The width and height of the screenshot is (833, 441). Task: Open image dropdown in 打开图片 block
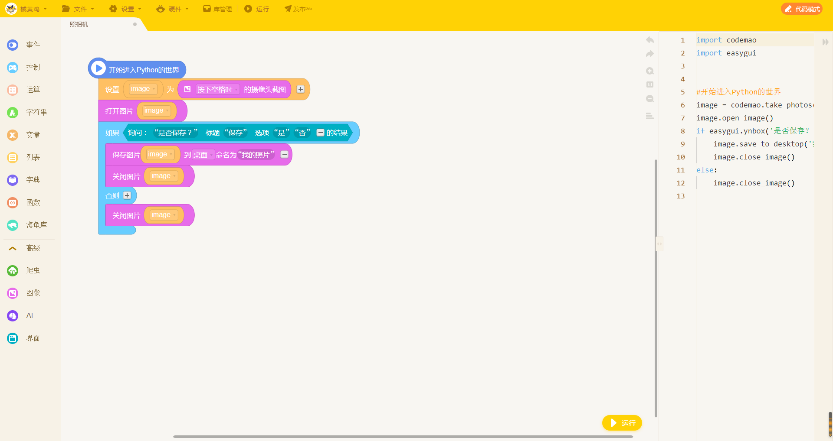[157, 110]
